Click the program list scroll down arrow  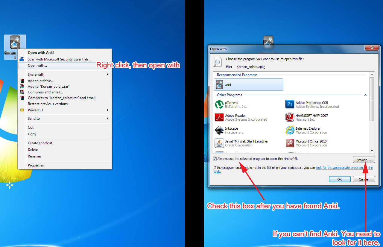(x=372, y=151)
